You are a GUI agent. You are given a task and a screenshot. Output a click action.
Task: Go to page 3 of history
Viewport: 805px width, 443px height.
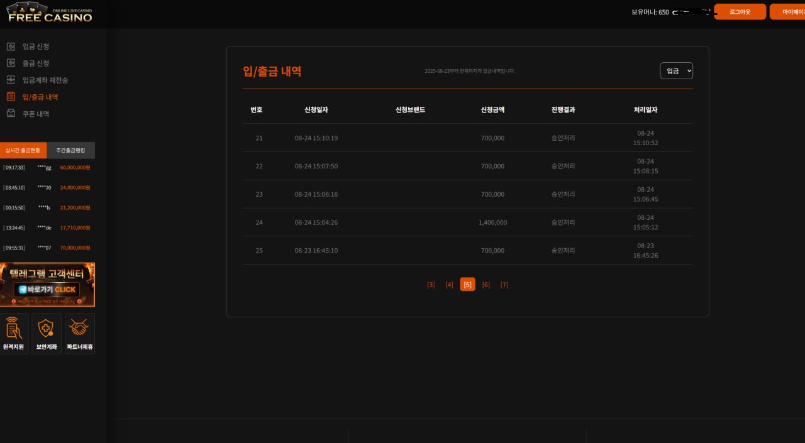(431, 285)
